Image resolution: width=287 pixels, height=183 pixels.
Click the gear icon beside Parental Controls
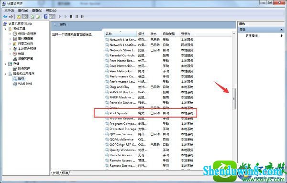click(107, 55)
